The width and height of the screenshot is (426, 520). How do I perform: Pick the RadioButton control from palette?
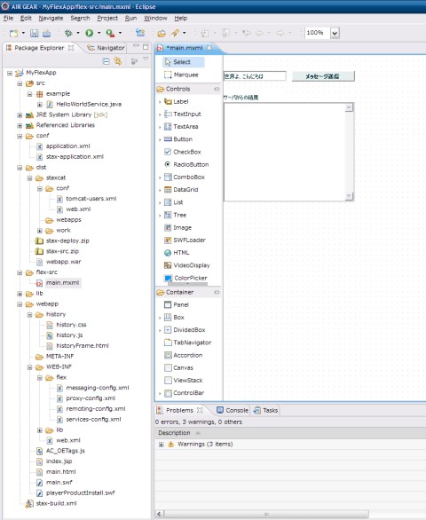(186, 164)
